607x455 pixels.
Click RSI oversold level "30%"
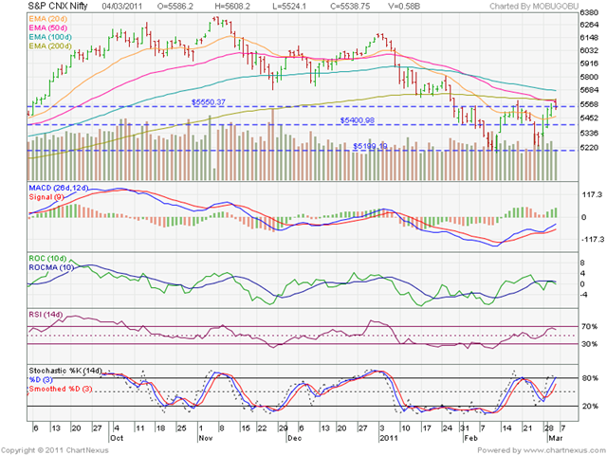590,344
